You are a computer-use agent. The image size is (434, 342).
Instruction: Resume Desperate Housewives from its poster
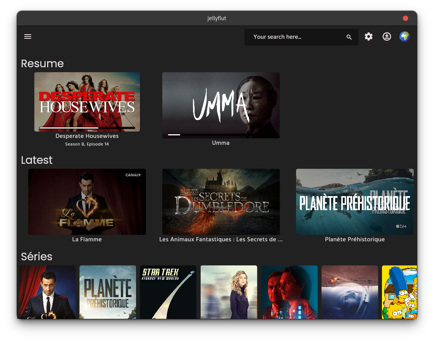[87, 102]
